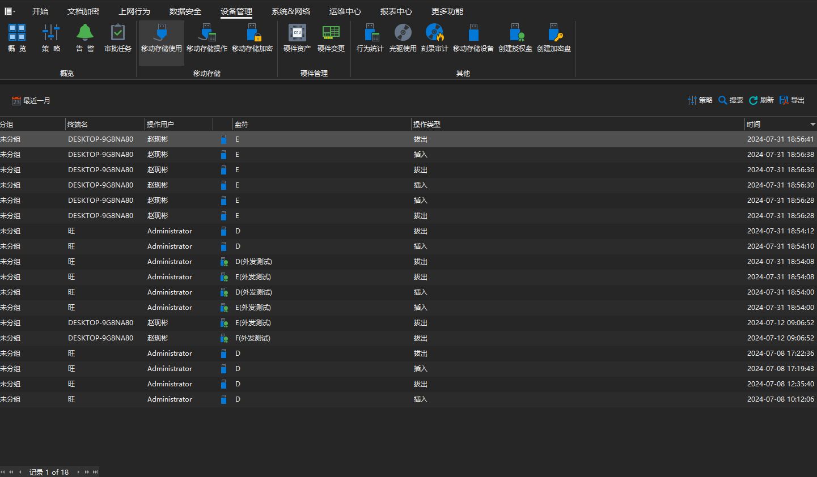
Task: Click the 刷新 refresh button
Action: [x=761, y=100]
